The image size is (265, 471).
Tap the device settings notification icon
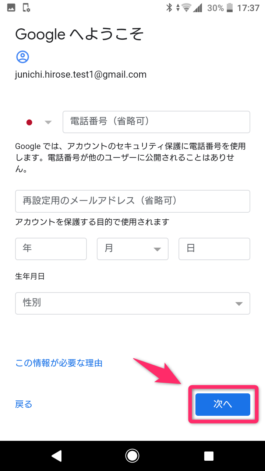[x=26, y=7]
